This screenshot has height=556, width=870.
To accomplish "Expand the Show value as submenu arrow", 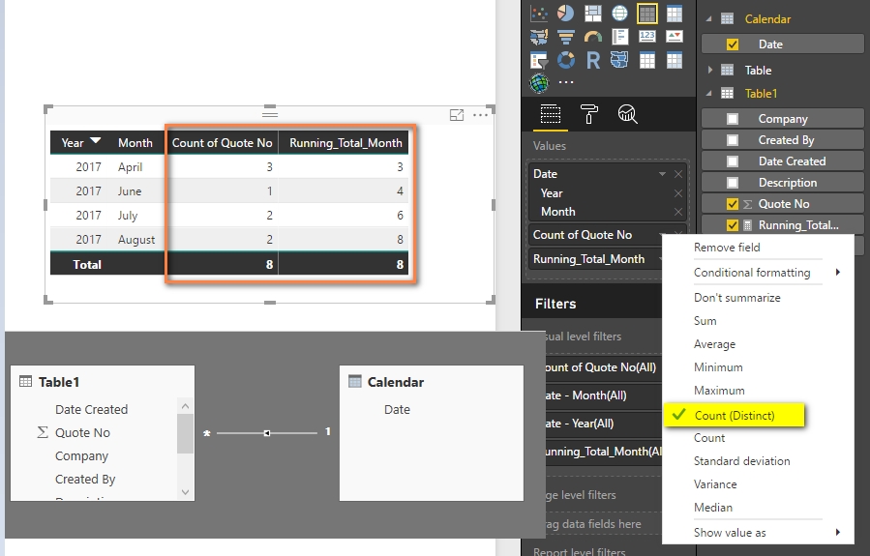I will point(838,532).
